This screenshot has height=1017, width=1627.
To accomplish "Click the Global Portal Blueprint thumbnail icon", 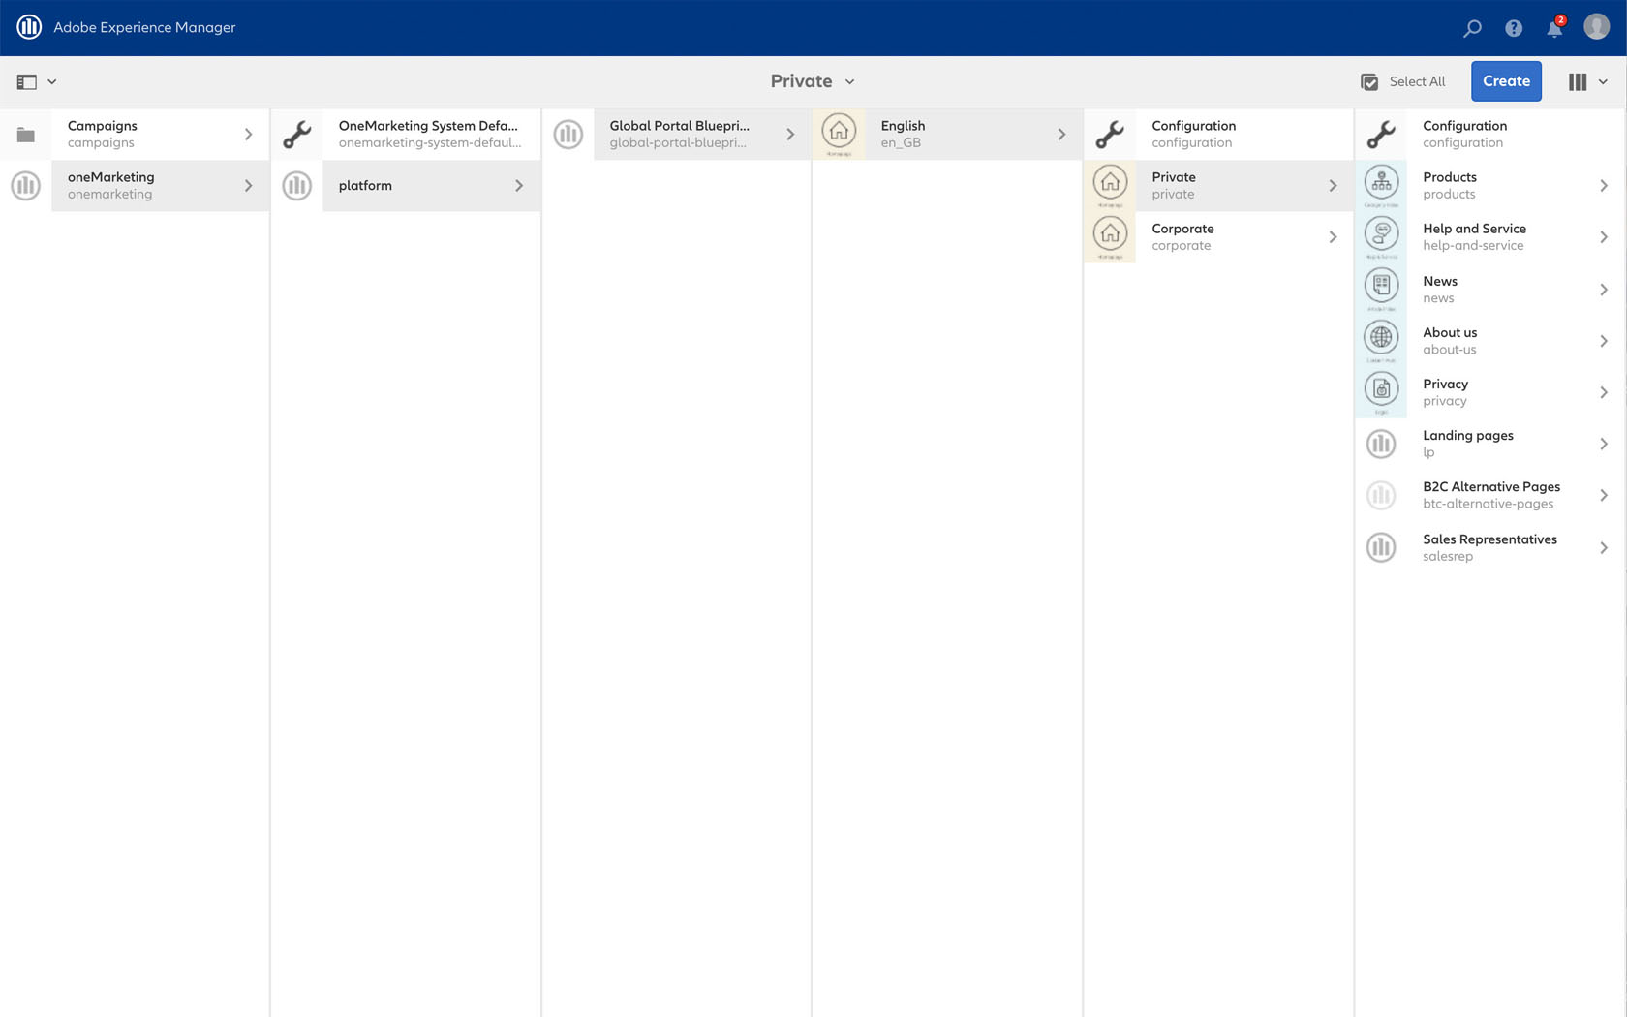I will 568,135.
